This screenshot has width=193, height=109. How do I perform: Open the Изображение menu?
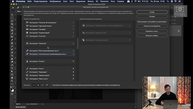click(x=55, y=1)
